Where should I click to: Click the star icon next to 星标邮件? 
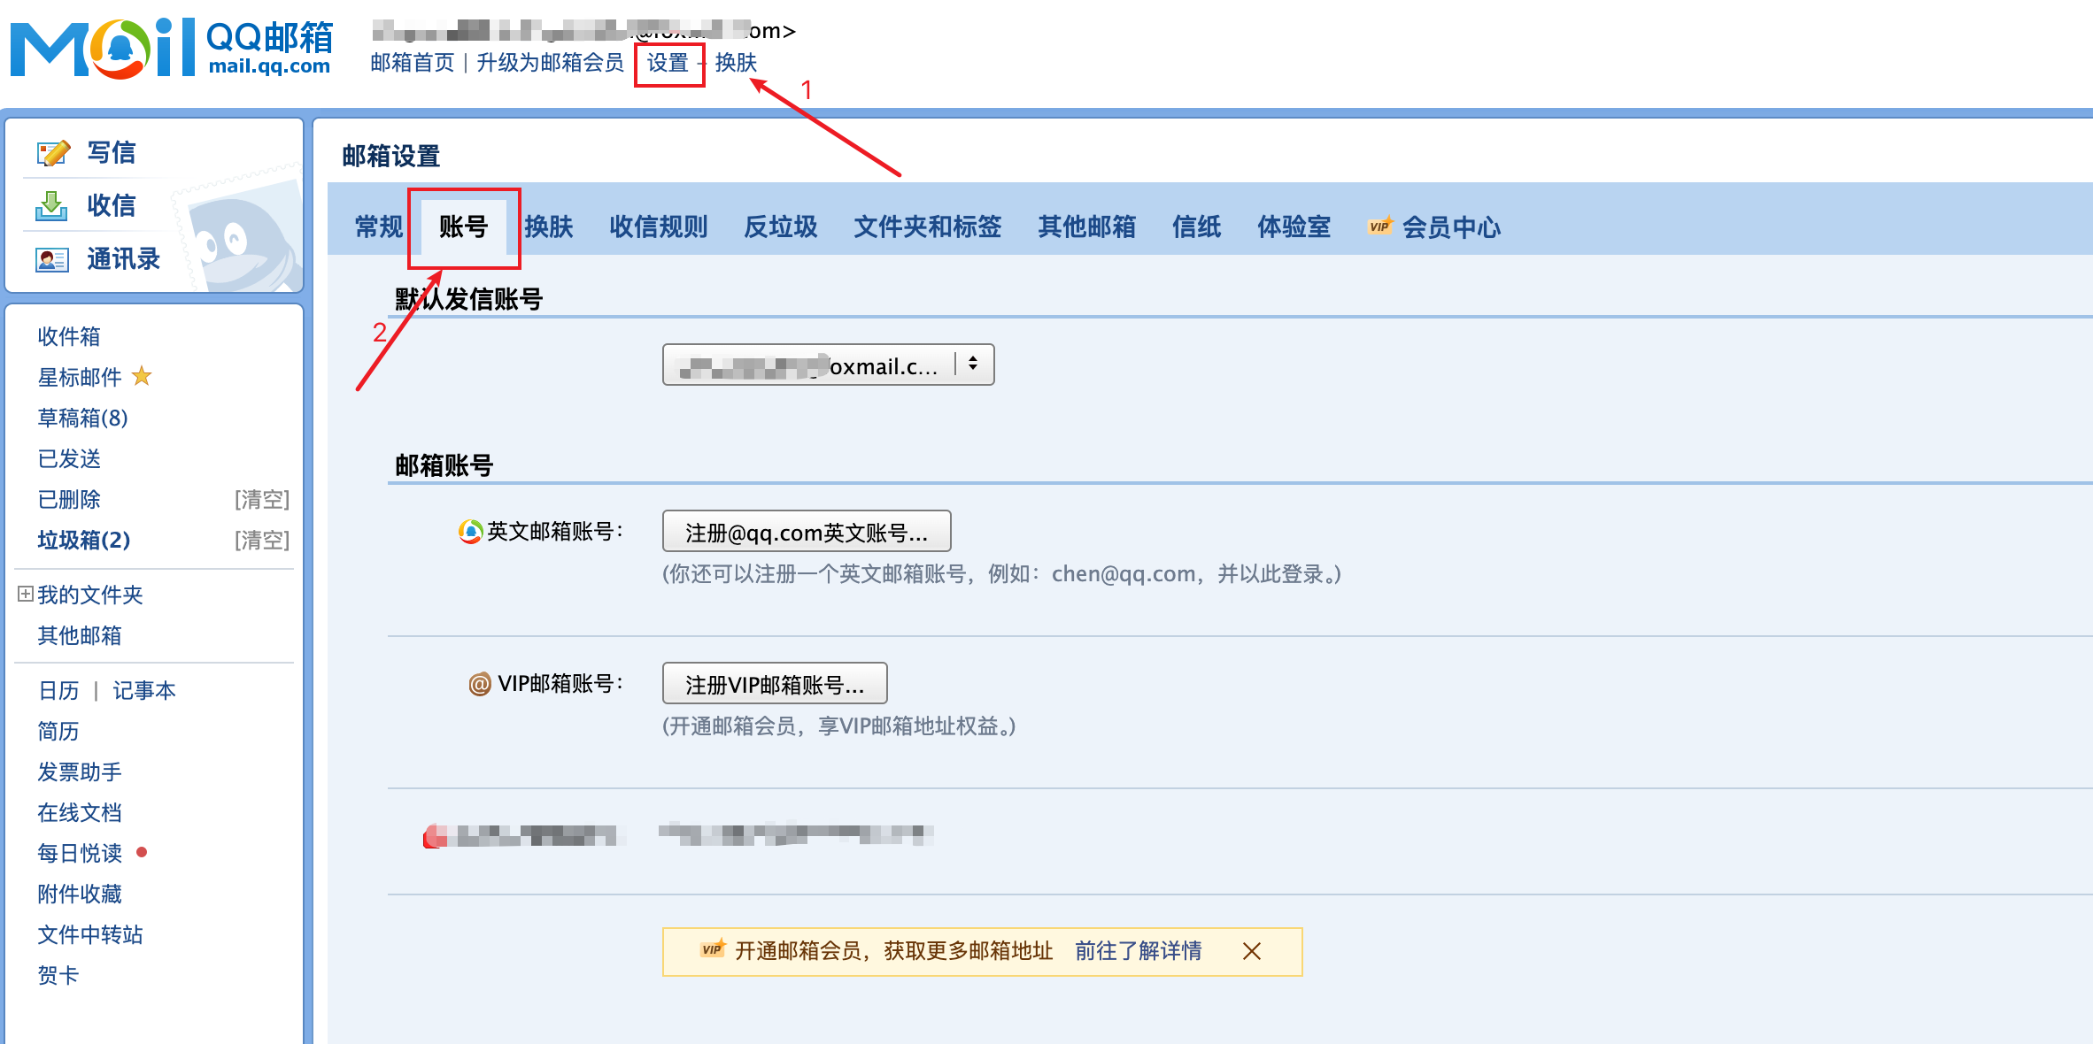[141, 377]
